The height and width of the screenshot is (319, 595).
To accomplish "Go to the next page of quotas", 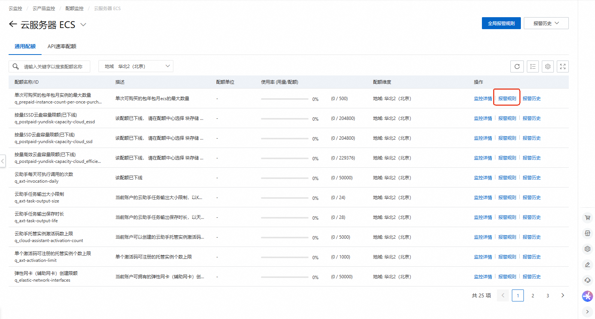I will tap(562, 295).
